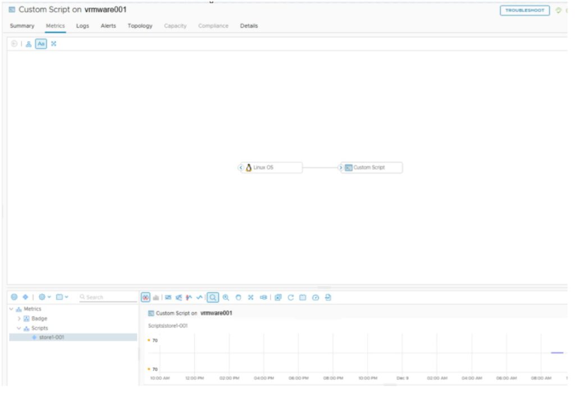Open the gear settings dropdown in metrics panel

45,297
